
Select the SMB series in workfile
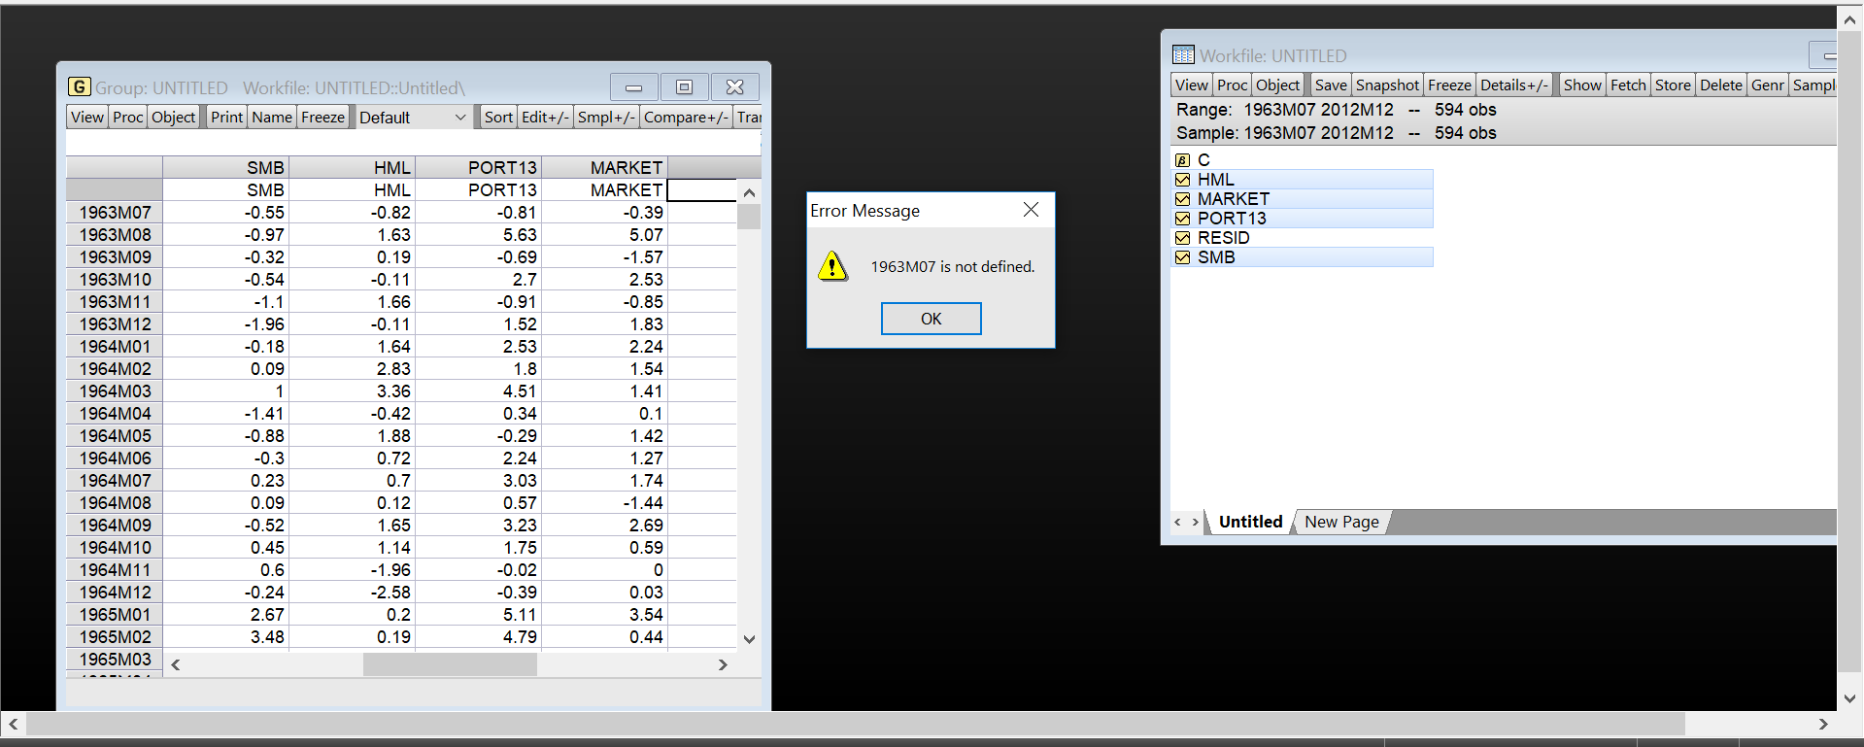[x=1302, y=257]
